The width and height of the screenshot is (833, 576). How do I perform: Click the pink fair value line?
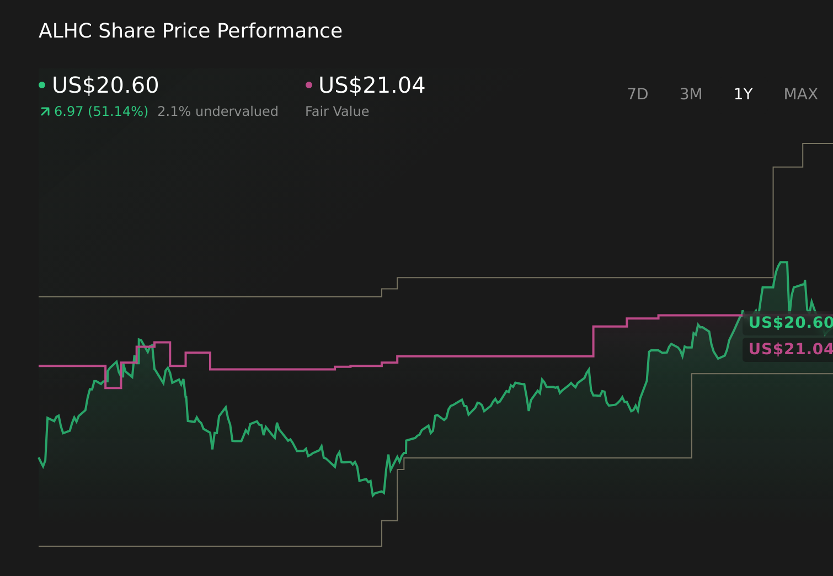(x=496, y=356)
